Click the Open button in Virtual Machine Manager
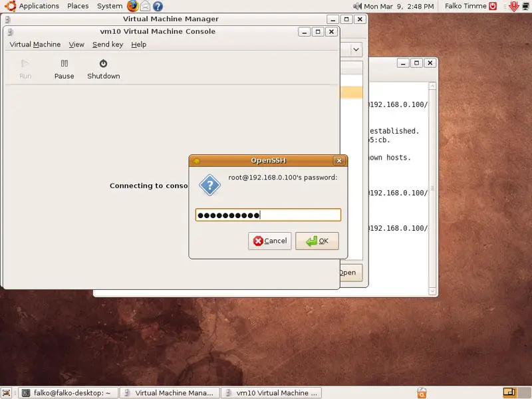The image size is (532, 399). pyautogui.click(x=351, y=273)
